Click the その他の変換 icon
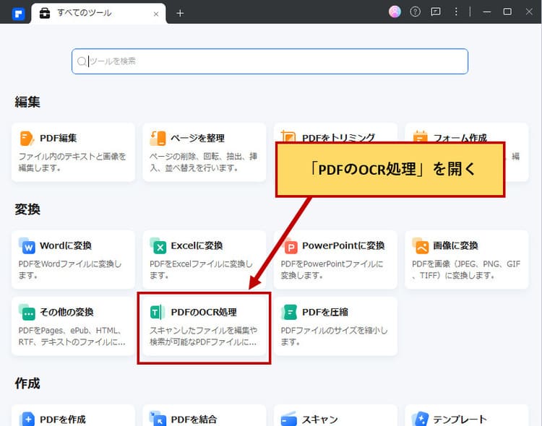 click(x=27, y=313)
